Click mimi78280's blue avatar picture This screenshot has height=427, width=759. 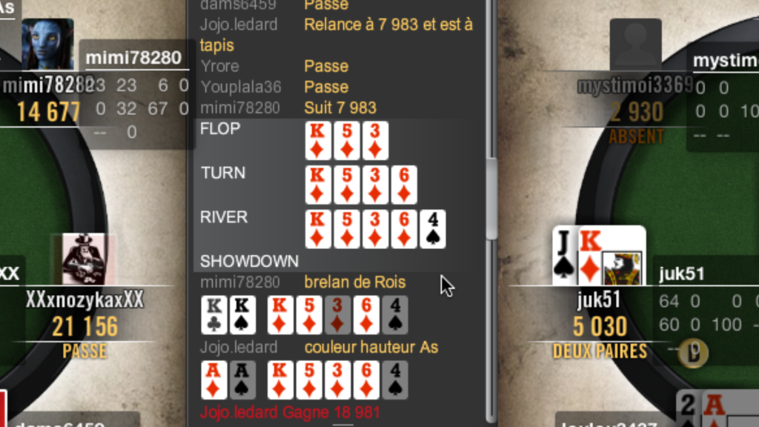[x=47, y=44]
